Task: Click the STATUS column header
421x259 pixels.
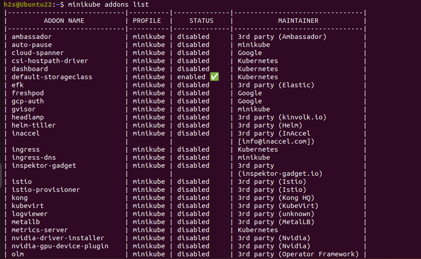Action: click(201, 21)
